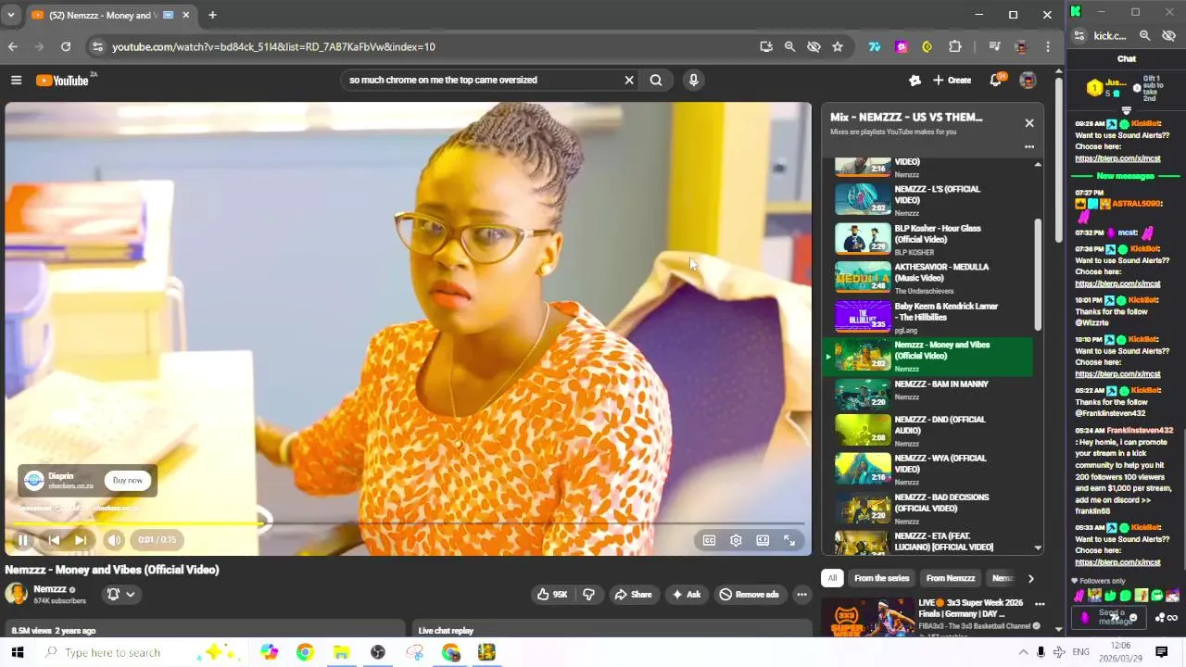Skip to the previous video in player
This screenshot has height=667, width=1186.
click(x=54, y=540)
